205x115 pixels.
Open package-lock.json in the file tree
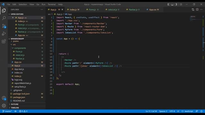[x=21, y=94]
